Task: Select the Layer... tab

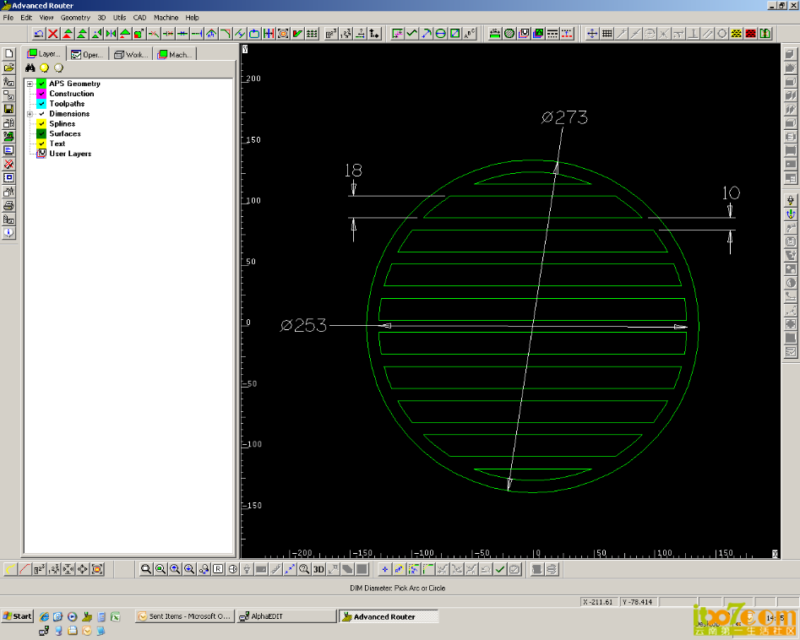Action: point(45,53)
